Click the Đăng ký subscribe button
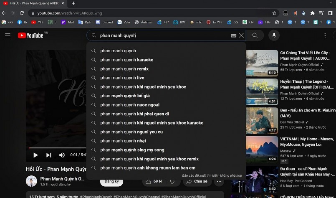Viewport: 336px width, 198px height. [111, 181]
